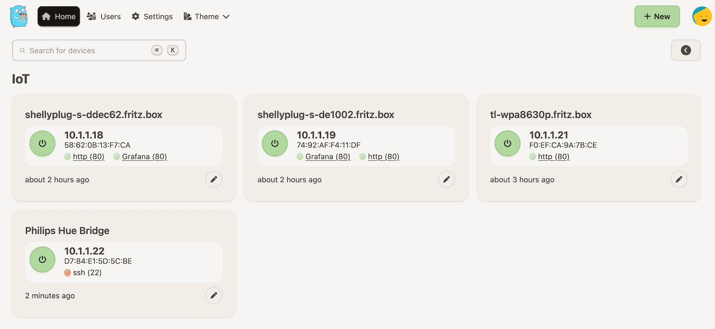Click the ssh (22) port on Hue Bridge
The height and width of the screenshot is (329, 715).
(x=87, y=273)
